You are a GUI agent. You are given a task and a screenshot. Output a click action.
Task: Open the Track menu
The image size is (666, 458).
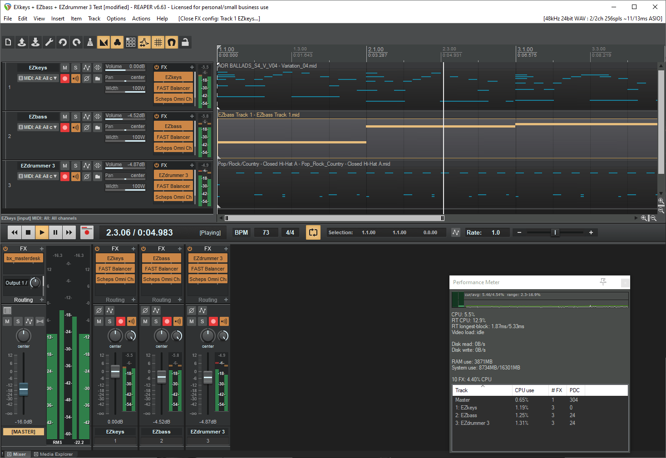click(94, 19)
